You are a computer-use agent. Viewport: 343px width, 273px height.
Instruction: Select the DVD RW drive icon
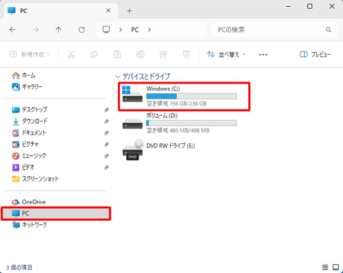pos(133,150)
